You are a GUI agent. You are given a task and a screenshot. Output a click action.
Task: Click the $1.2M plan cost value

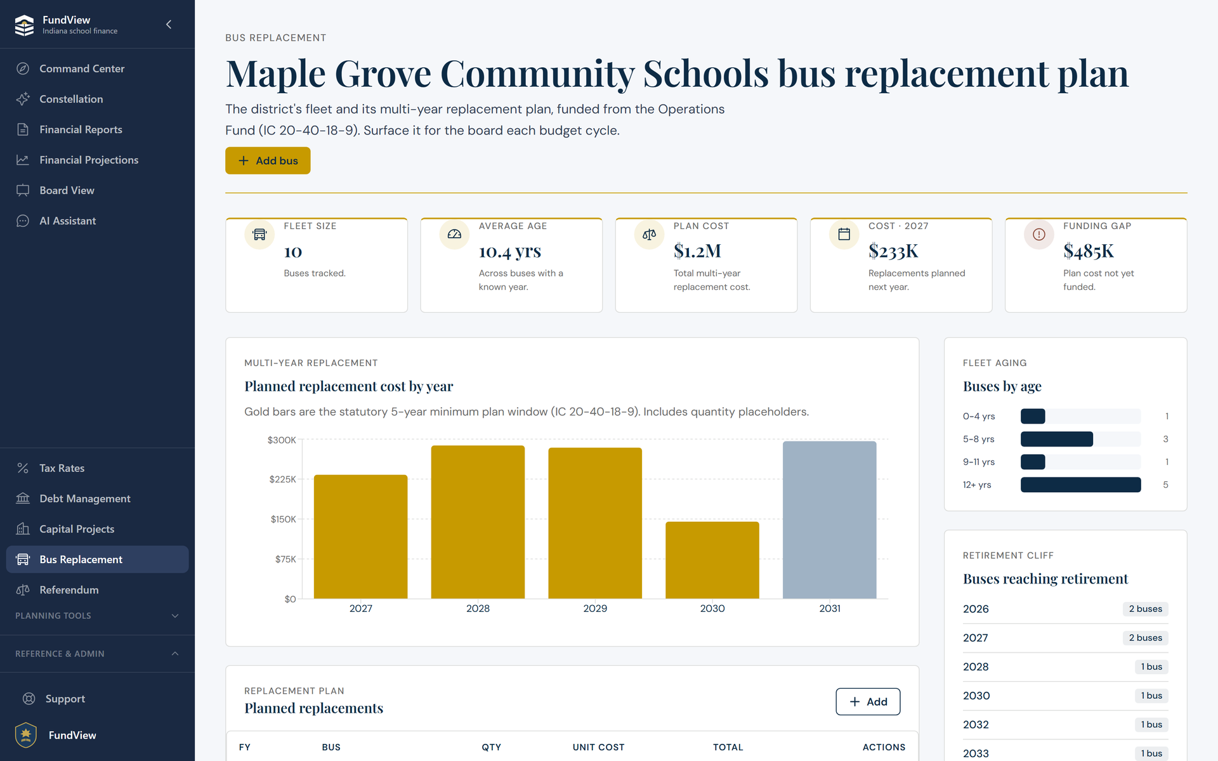coord(697,251)
